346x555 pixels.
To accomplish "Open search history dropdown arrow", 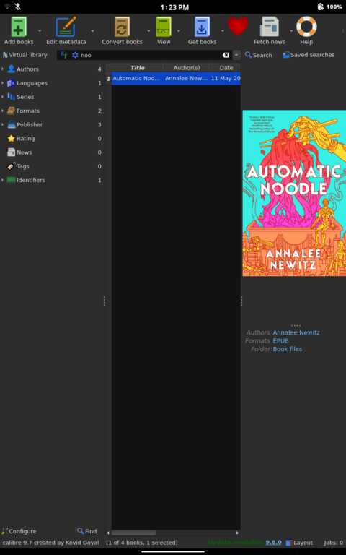I will [x=236, y=55].
